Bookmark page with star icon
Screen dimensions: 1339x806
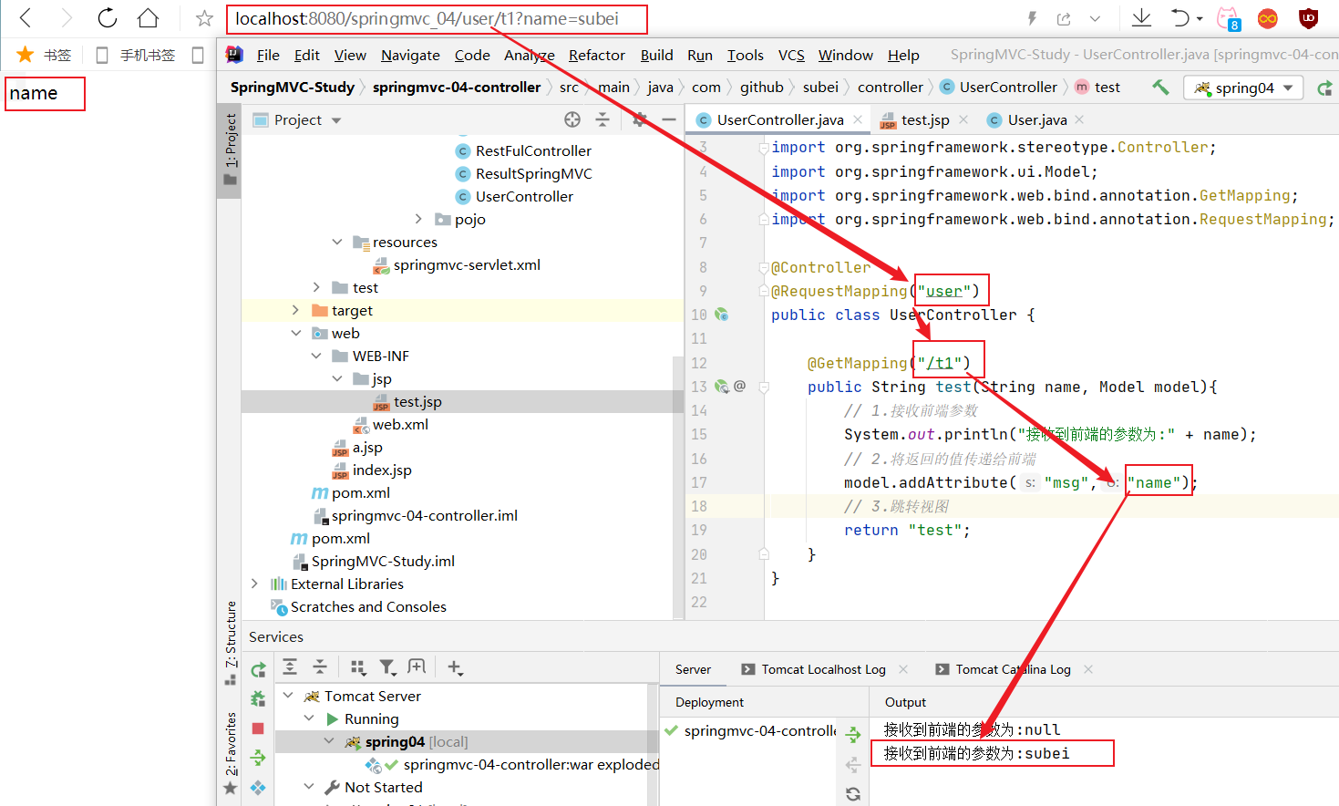point(204,18)
